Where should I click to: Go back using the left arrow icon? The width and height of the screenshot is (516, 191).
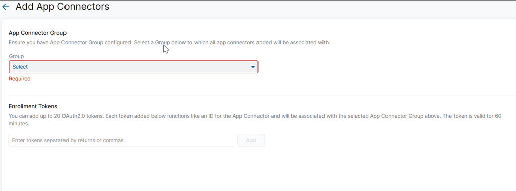[6, 7]
